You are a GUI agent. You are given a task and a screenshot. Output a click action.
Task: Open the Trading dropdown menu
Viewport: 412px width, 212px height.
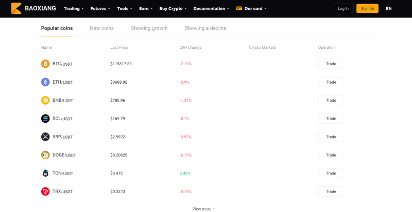click(74, 8)
